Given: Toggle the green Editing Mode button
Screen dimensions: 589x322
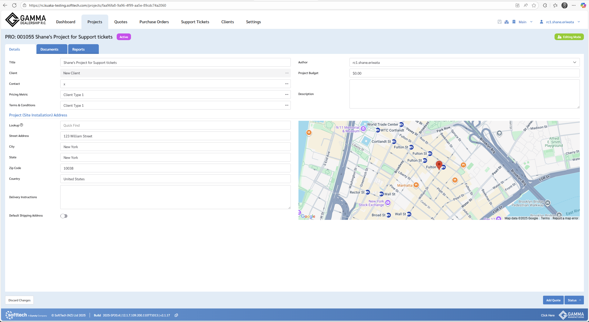Looking at the screenshot, I should coord(569,37).
